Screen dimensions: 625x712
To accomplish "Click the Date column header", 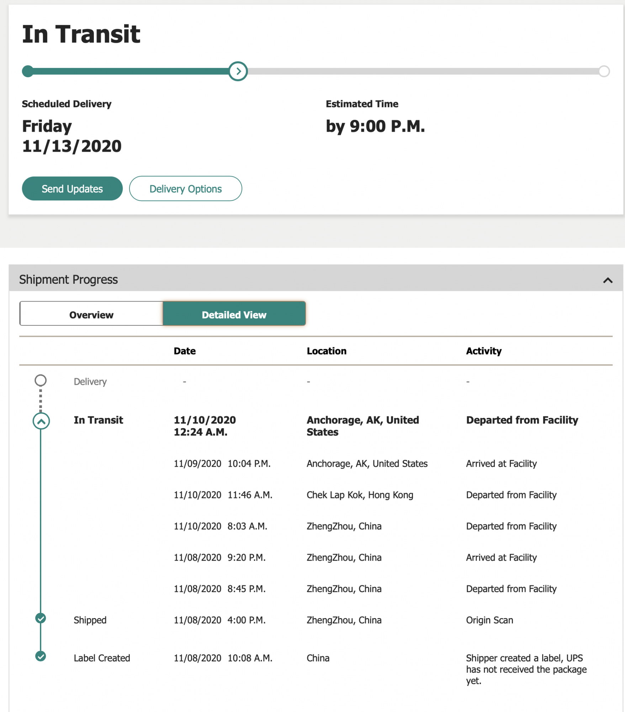I will 185,351.
